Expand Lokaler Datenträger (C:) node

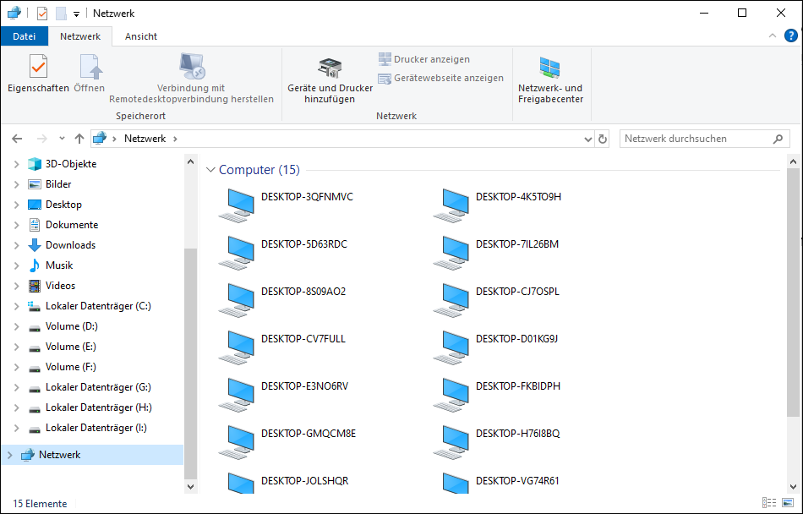(16, 306)
